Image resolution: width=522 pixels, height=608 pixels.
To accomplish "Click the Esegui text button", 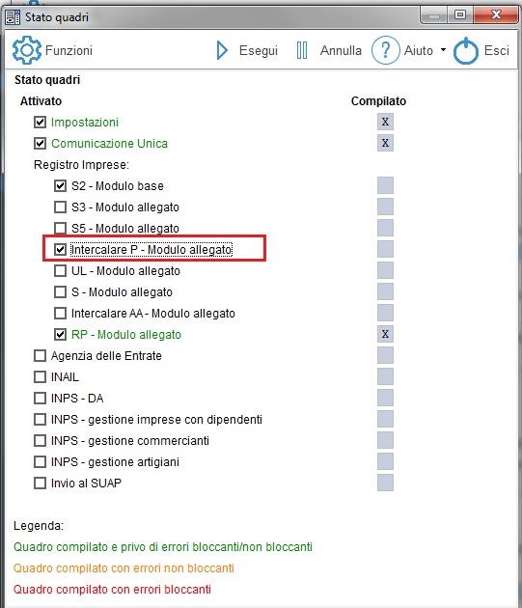I will (x=259, y=50).
